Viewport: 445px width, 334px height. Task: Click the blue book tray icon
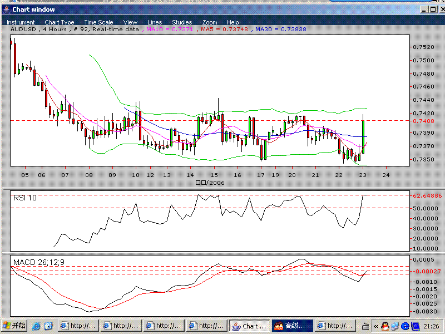[x=415, y=326]
